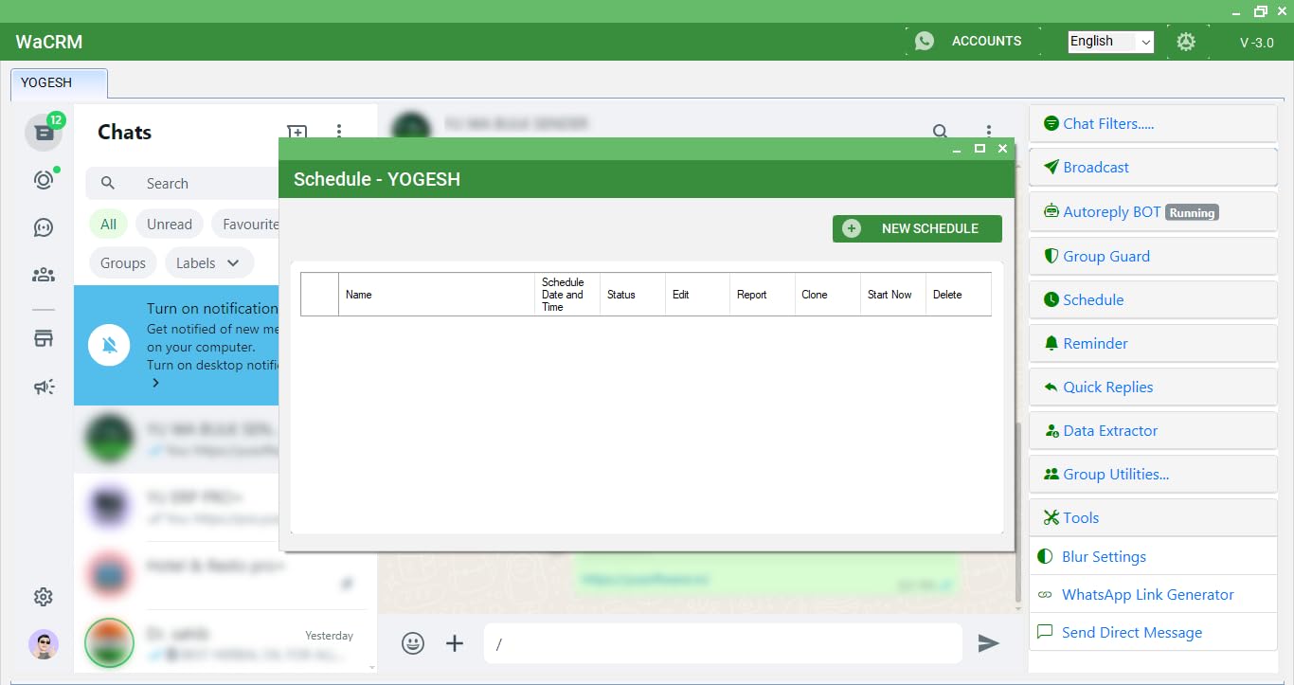Send the message arrow icon
1294x685 pixels.
[989, 643]
